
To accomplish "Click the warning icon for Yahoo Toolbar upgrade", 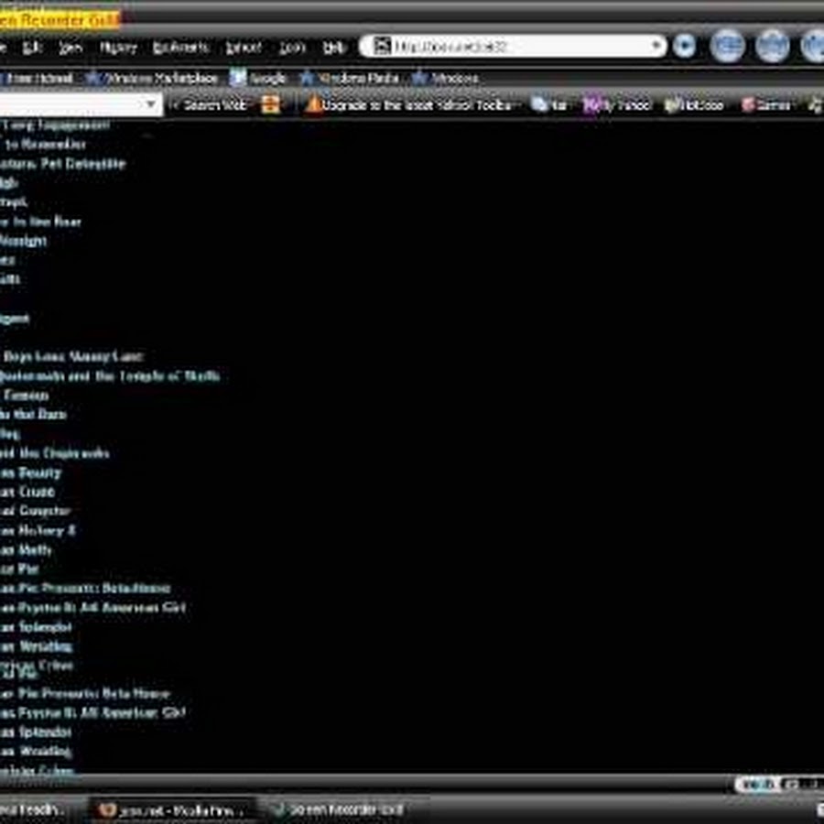I will [x=314, y=105].
